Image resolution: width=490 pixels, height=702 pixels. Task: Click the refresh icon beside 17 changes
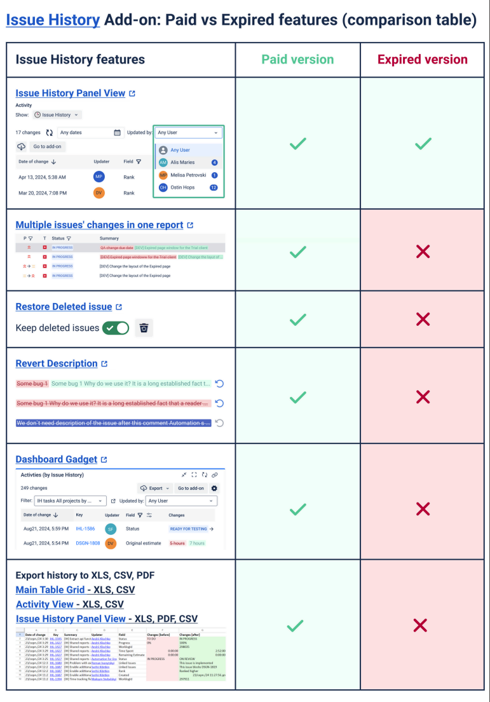50,133
